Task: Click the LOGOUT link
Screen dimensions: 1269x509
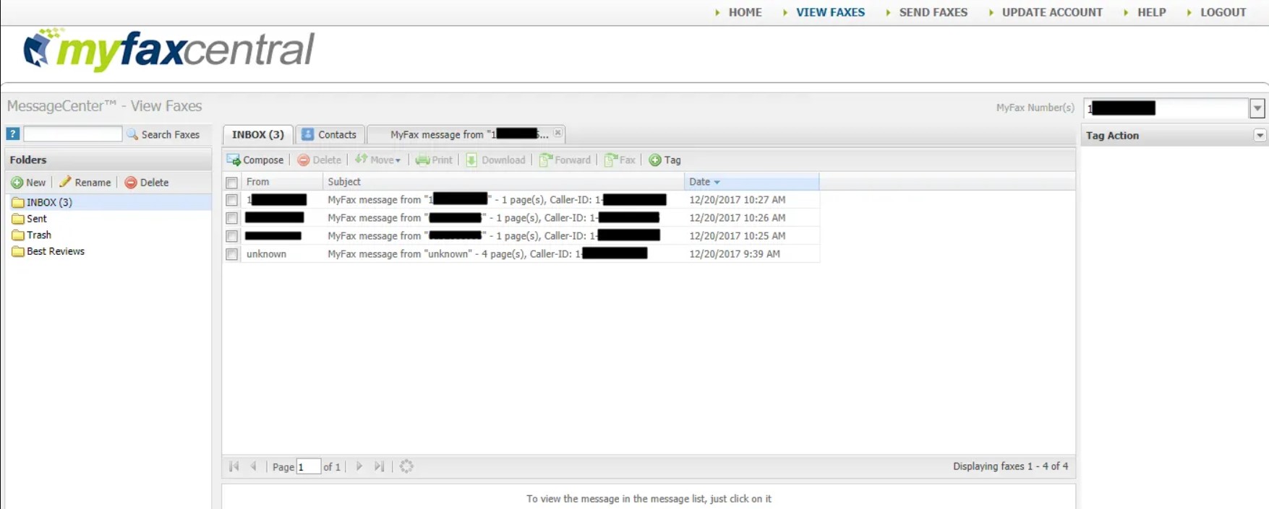Action: pyautogui.click(x=1223, y=12)
